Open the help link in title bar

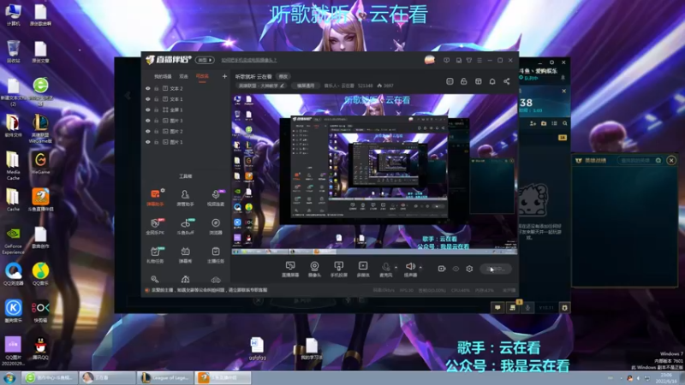248,60
